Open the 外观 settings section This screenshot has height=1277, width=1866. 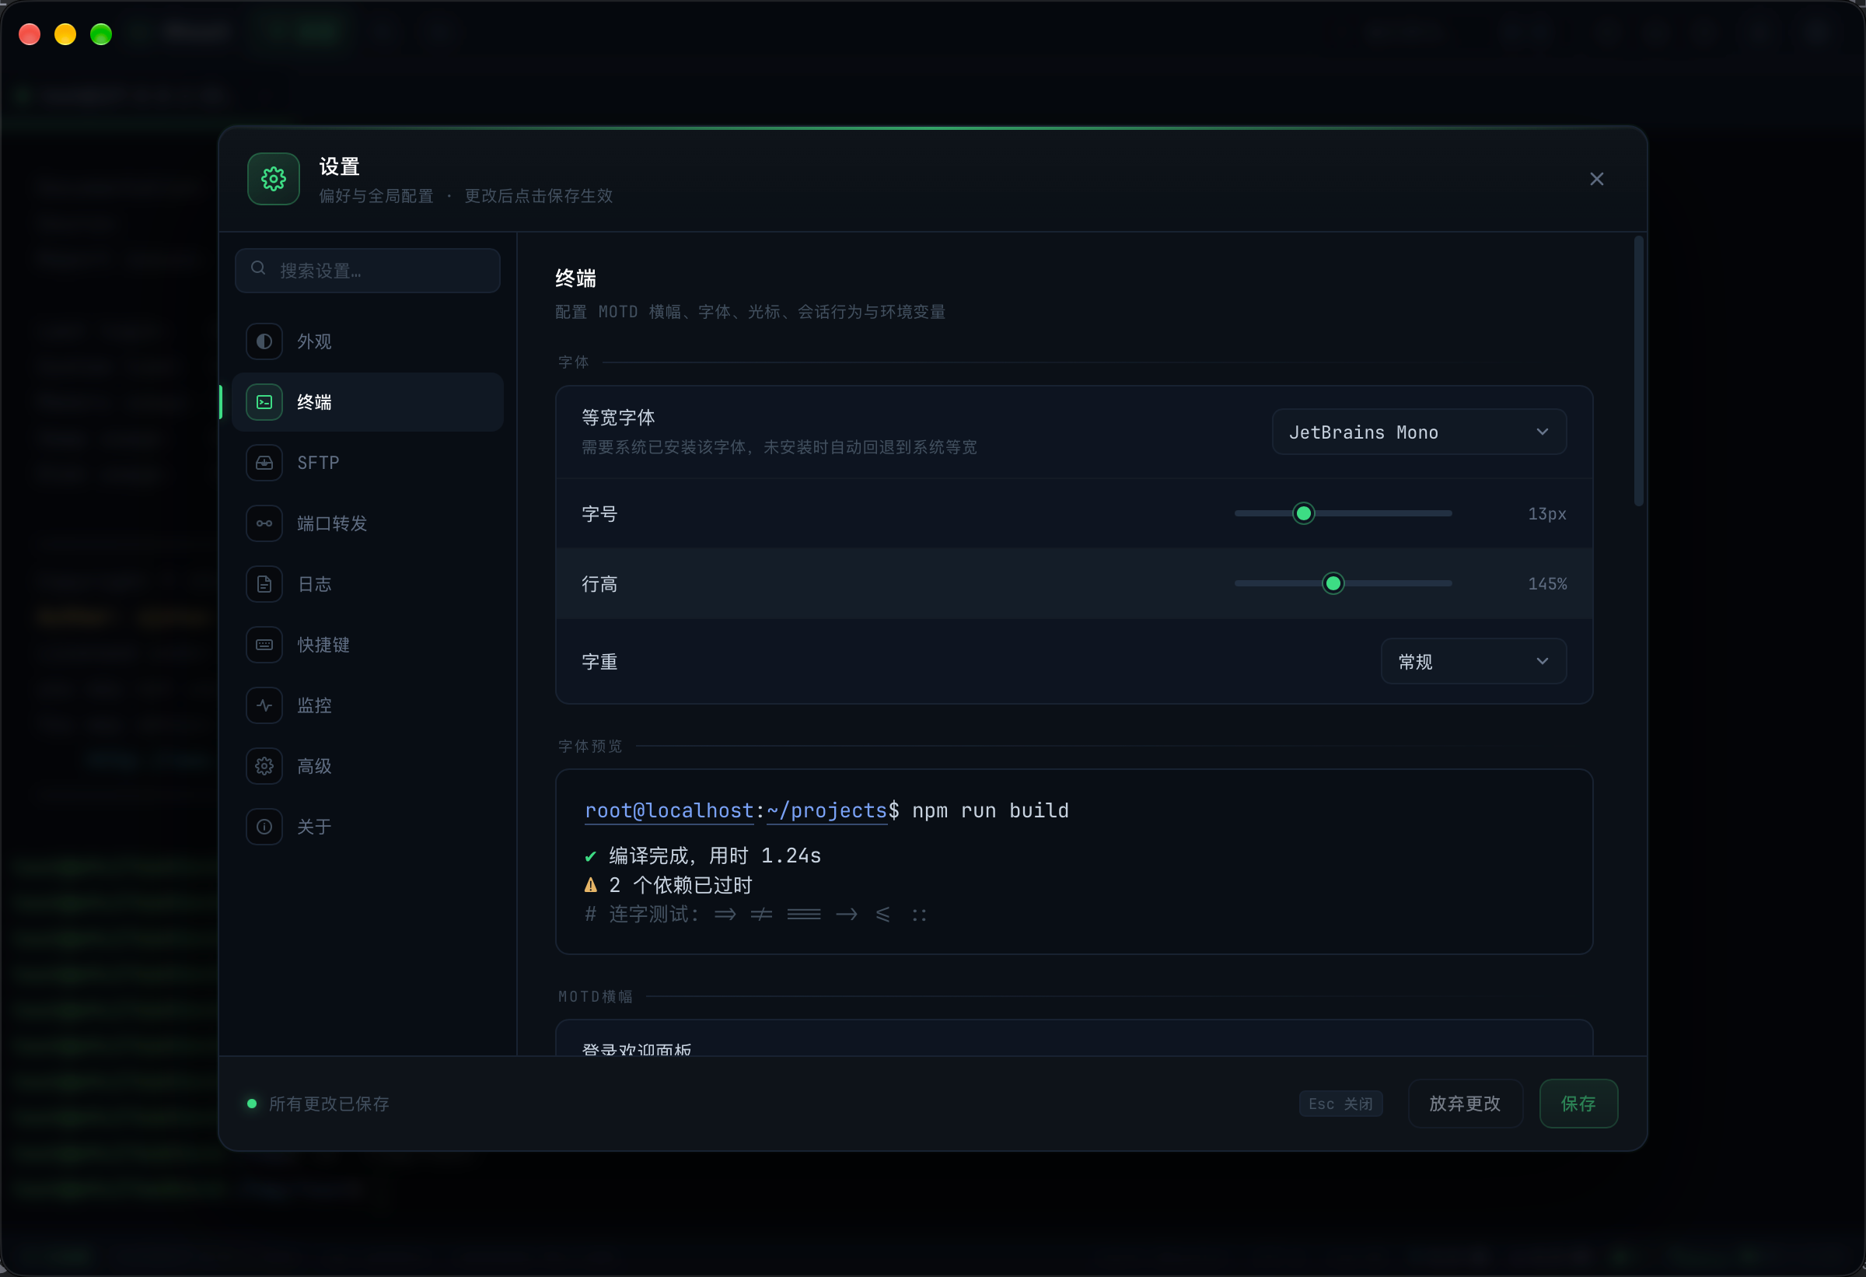(368, 341)
